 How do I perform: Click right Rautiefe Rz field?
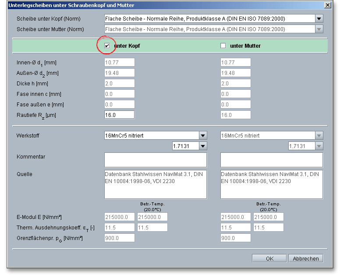tap(236, 115)
